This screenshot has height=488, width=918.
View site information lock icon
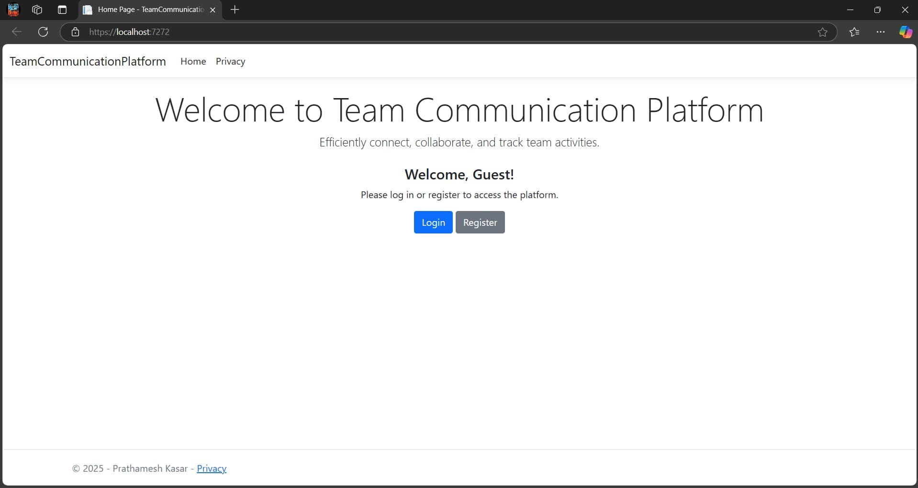(x=75, y=32)
